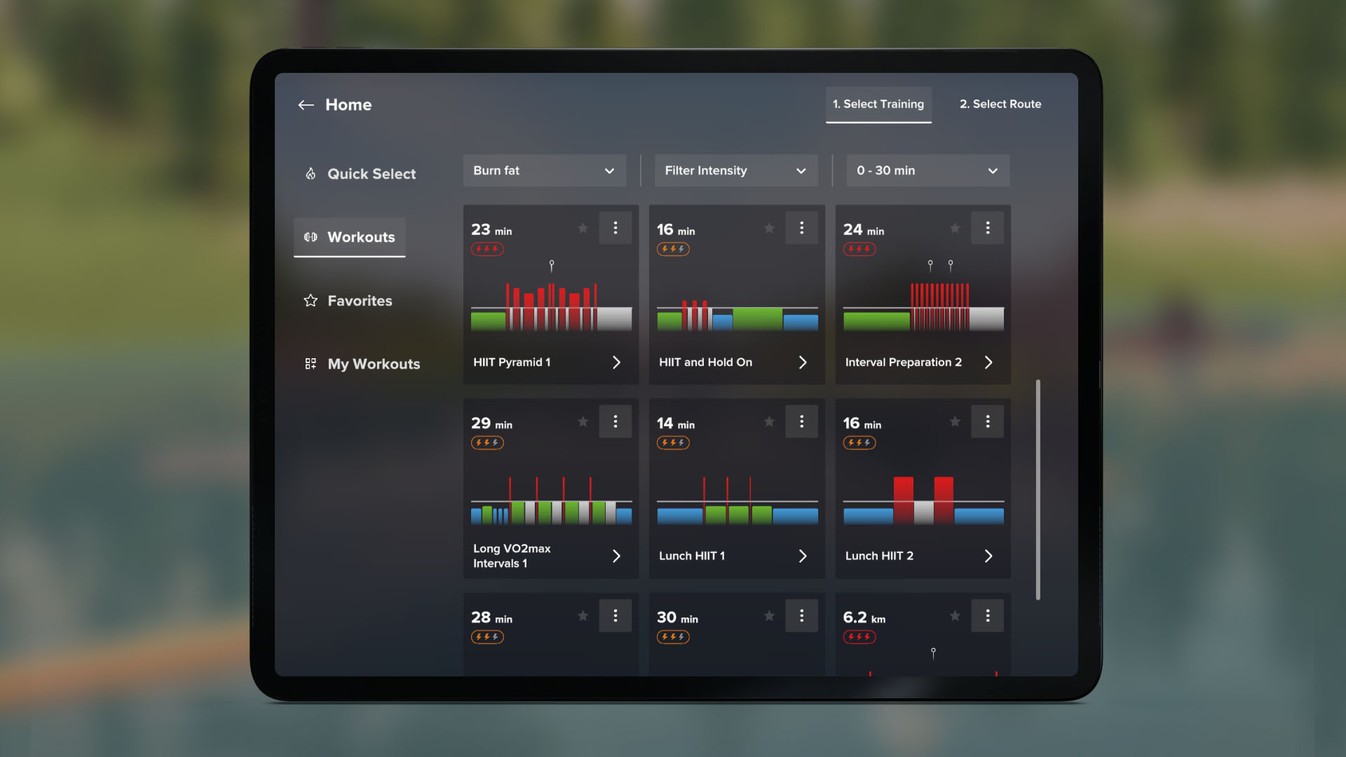
Task: Open more options for Interval Preparation 2
Action: pyautogui.click(x=988, y=228)
